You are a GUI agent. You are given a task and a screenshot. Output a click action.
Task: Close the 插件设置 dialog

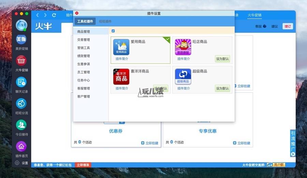pos(77,13)
